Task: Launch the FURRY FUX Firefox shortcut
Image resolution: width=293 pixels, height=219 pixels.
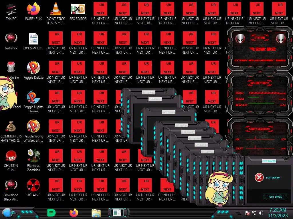Action: coord(33,11)
